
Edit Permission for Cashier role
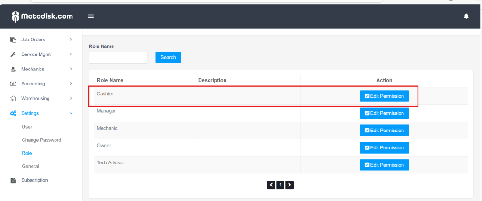pyautogui.click(x=384, y=96)
